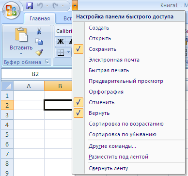The width and height of the screenshot is (188, 176).
Task: Click cell A1 in the sheet
Action: point(29,96)
